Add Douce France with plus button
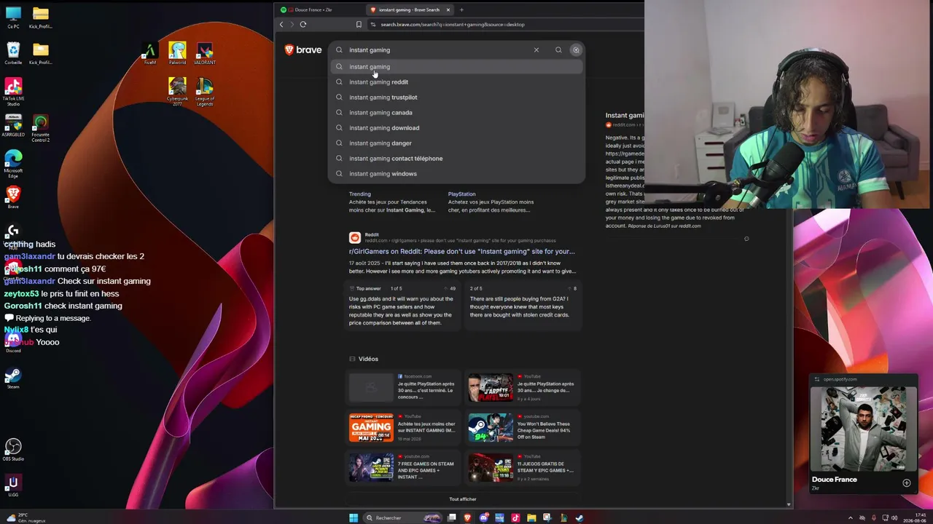 [907, 483]
